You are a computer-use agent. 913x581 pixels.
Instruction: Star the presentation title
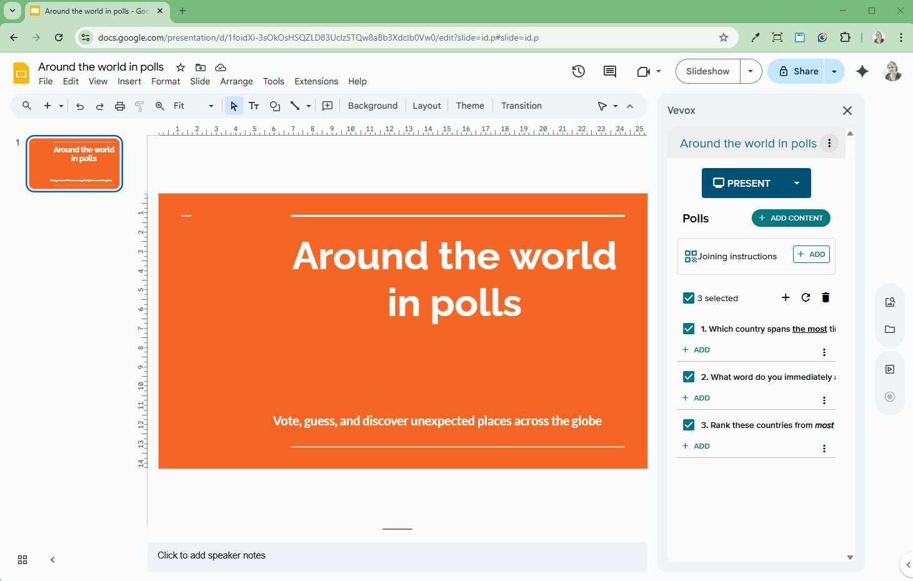(181, 67)
